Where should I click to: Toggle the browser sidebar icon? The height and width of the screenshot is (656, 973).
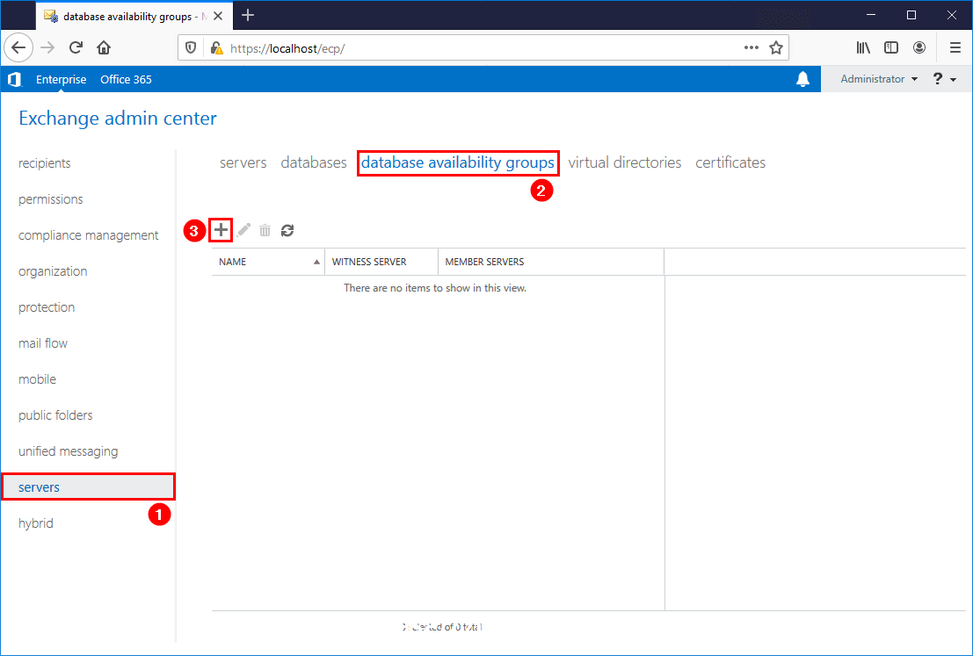[891, 47]
